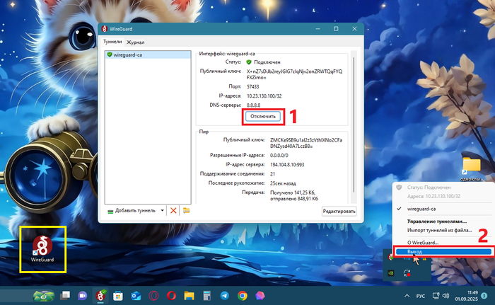Click allowed IPs value 0.0.0.0/0
The width and height of the screenshot is (495, 305).
279,156
